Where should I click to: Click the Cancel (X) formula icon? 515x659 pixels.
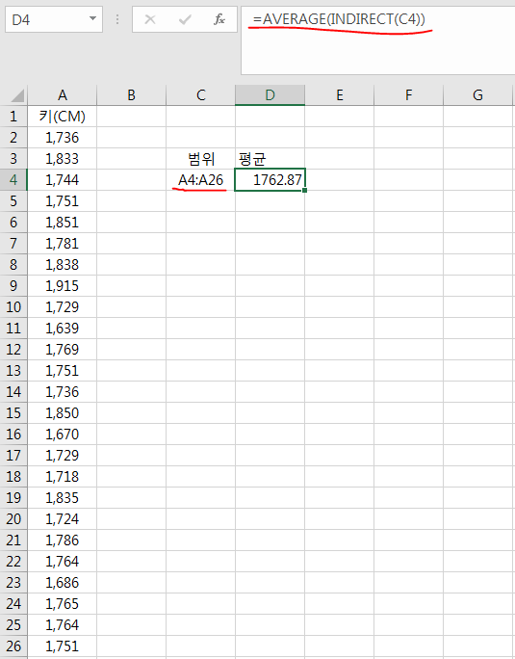pos(150,19)
